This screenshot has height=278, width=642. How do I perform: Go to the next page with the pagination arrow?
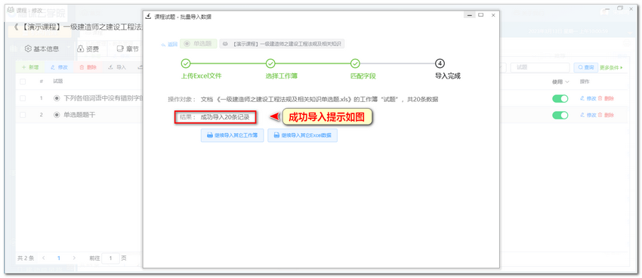[74, 258]
